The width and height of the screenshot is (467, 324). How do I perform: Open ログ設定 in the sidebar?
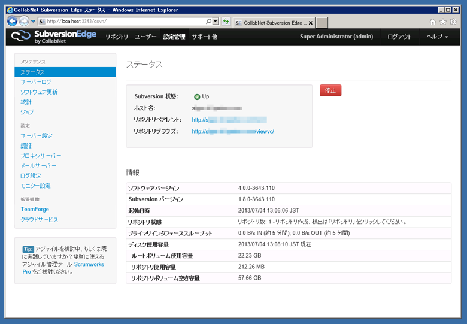pyautogui.click(x=31, y=175)
